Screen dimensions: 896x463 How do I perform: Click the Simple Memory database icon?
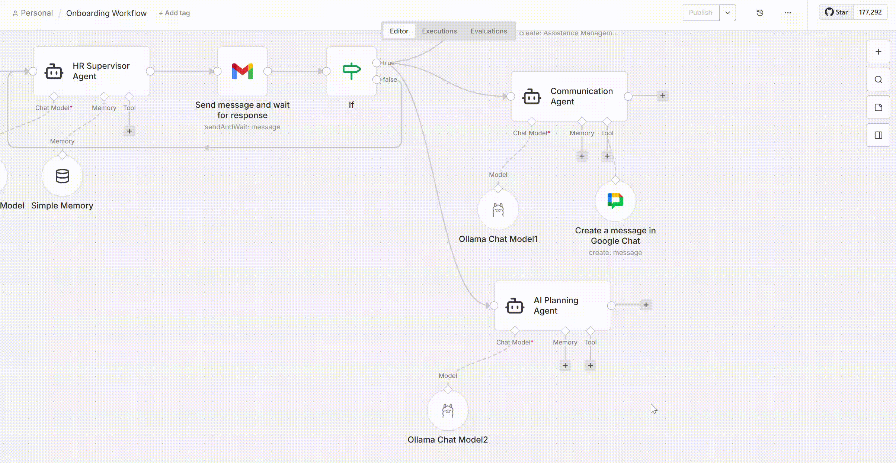(x=62, y=176)
